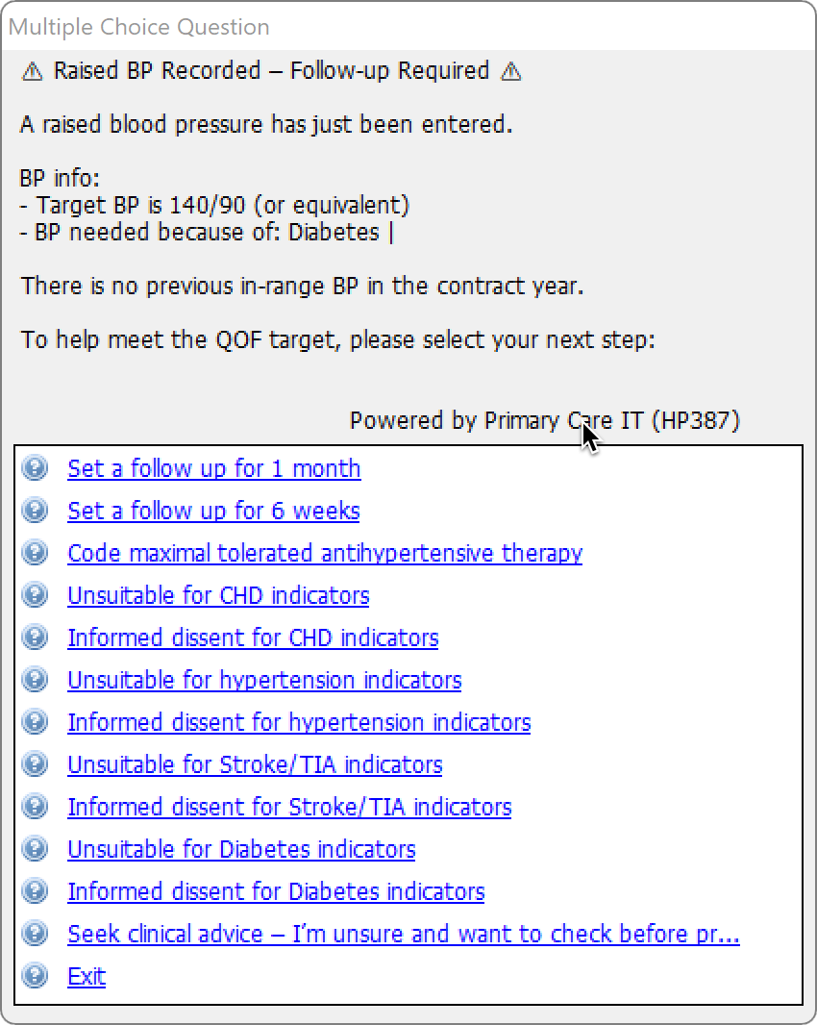Click the Exit link

point(87,977)
